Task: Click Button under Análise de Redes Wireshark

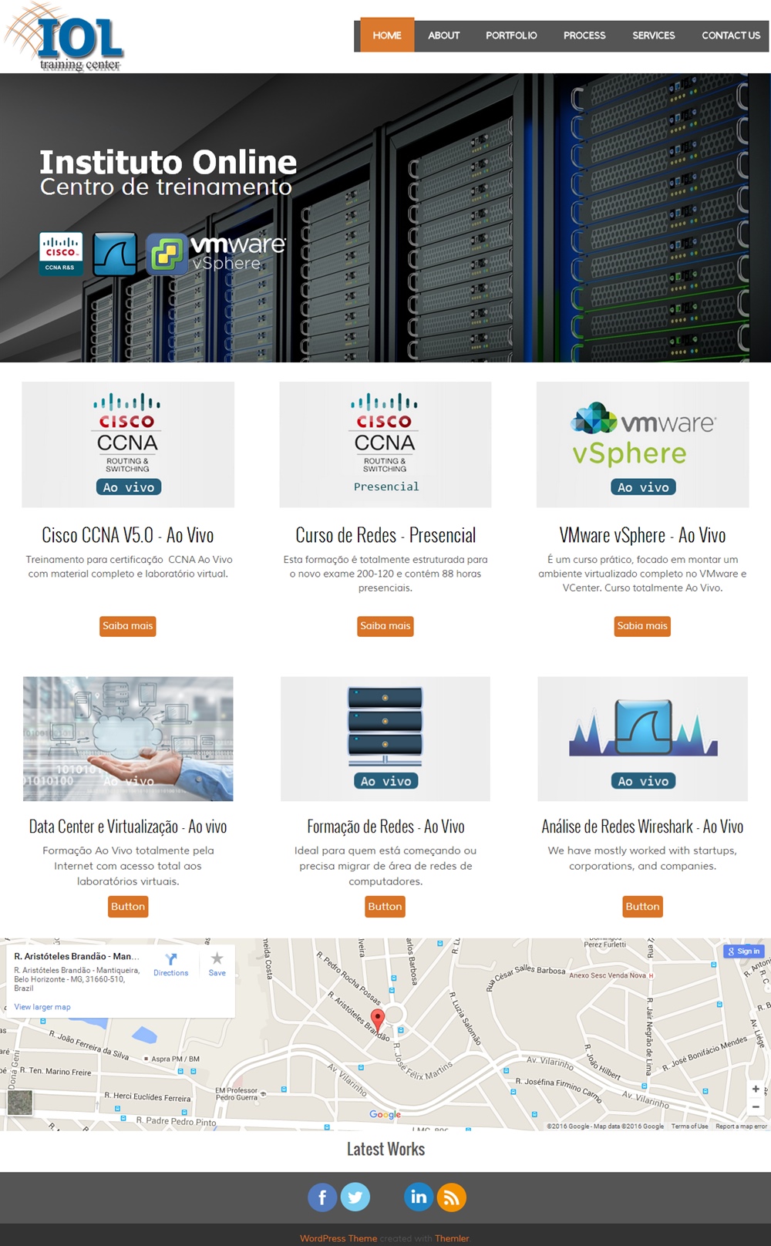Action: tap(642, 907)
